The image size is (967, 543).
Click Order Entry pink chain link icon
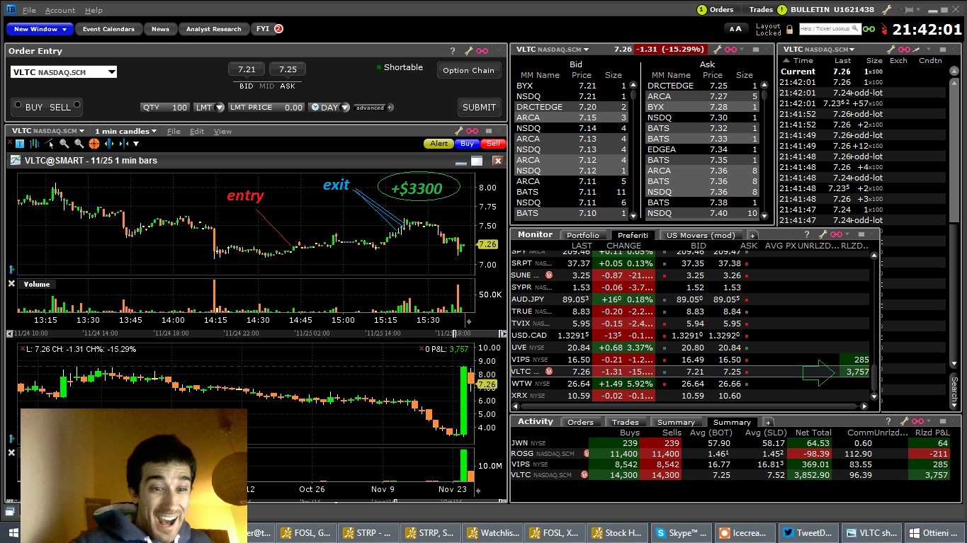point(482,51)
